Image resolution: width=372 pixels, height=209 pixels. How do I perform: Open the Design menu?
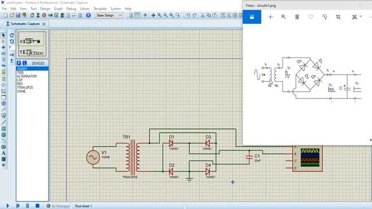[45, 9]
